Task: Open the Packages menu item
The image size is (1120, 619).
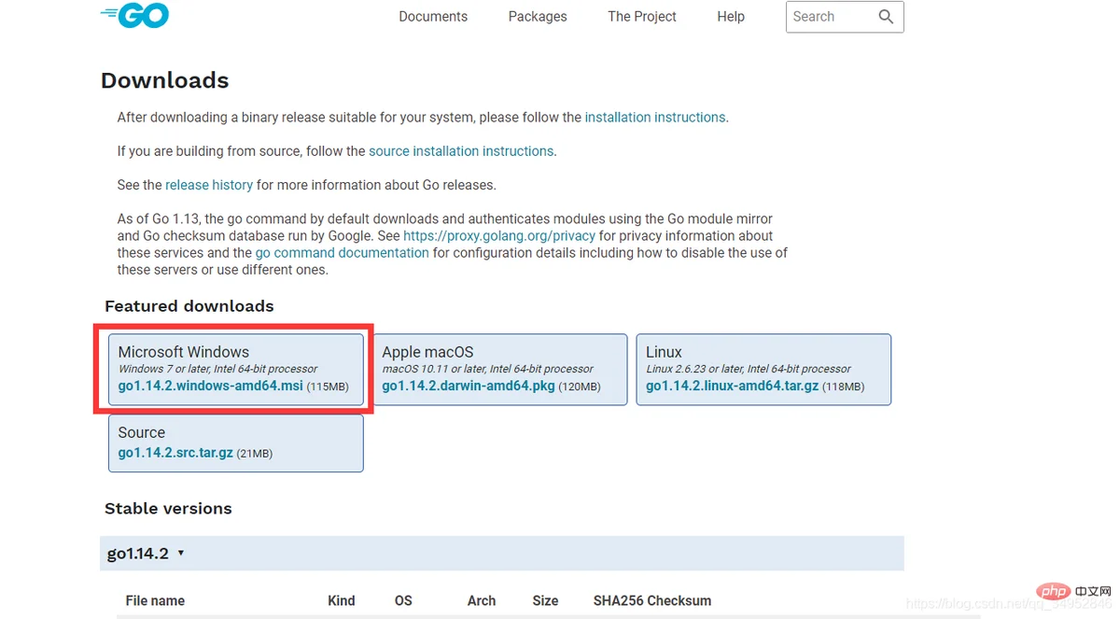Action: 538,17
